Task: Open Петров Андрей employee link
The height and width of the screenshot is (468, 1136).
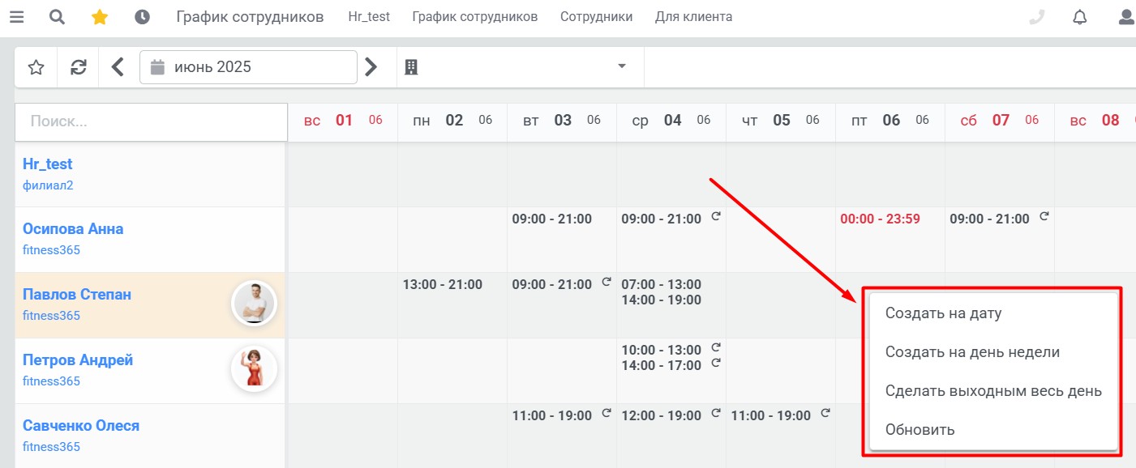Action: point(78,360)
